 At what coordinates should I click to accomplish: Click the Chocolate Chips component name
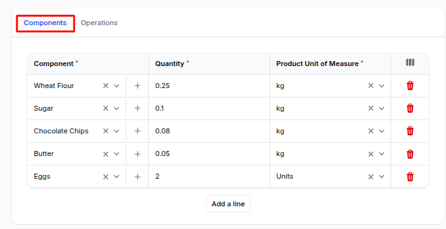(x=61, y=131)
